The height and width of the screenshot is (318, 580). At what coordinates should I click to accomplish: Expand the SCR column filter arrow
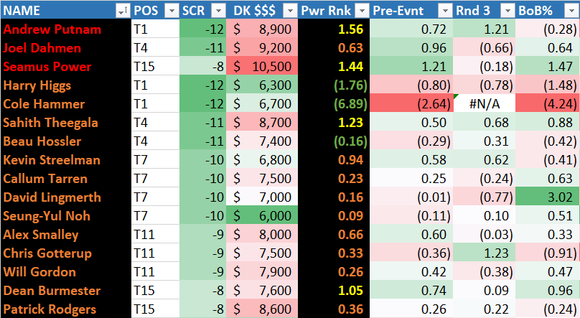coord(219,11)
